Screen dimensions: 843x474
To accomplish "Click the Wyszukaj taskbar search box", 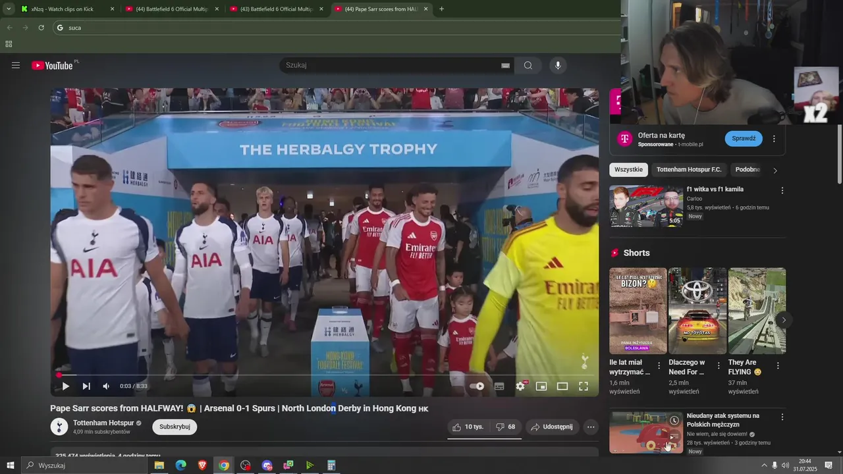I will [x=84, y=465].
